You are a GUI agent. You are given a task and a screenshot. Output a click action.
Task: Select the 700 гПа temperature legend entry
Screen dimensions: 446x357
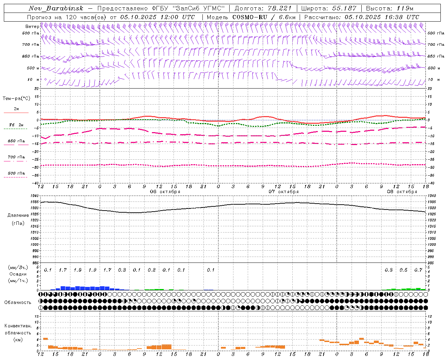tap(16, 157)
